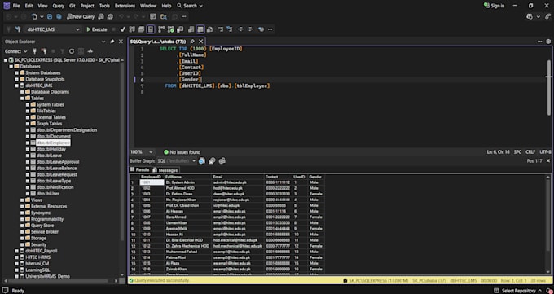The height and width of the screenshot is (294, 554).
Task: Click the first icon next to Buffer Graph dropdown
Action: pos(202,161)
